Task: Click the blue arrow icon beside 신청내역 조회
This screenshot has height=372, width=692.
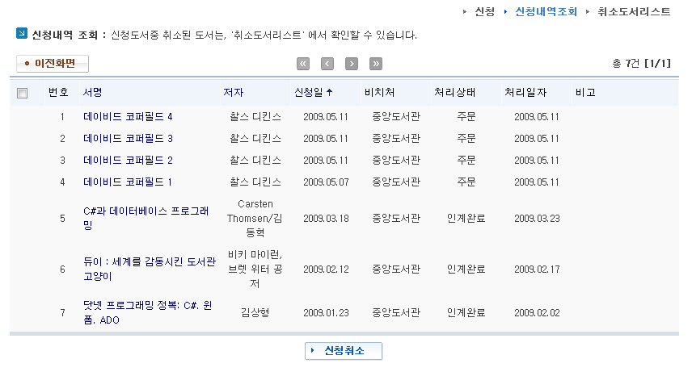Action: tap(22, 34)
